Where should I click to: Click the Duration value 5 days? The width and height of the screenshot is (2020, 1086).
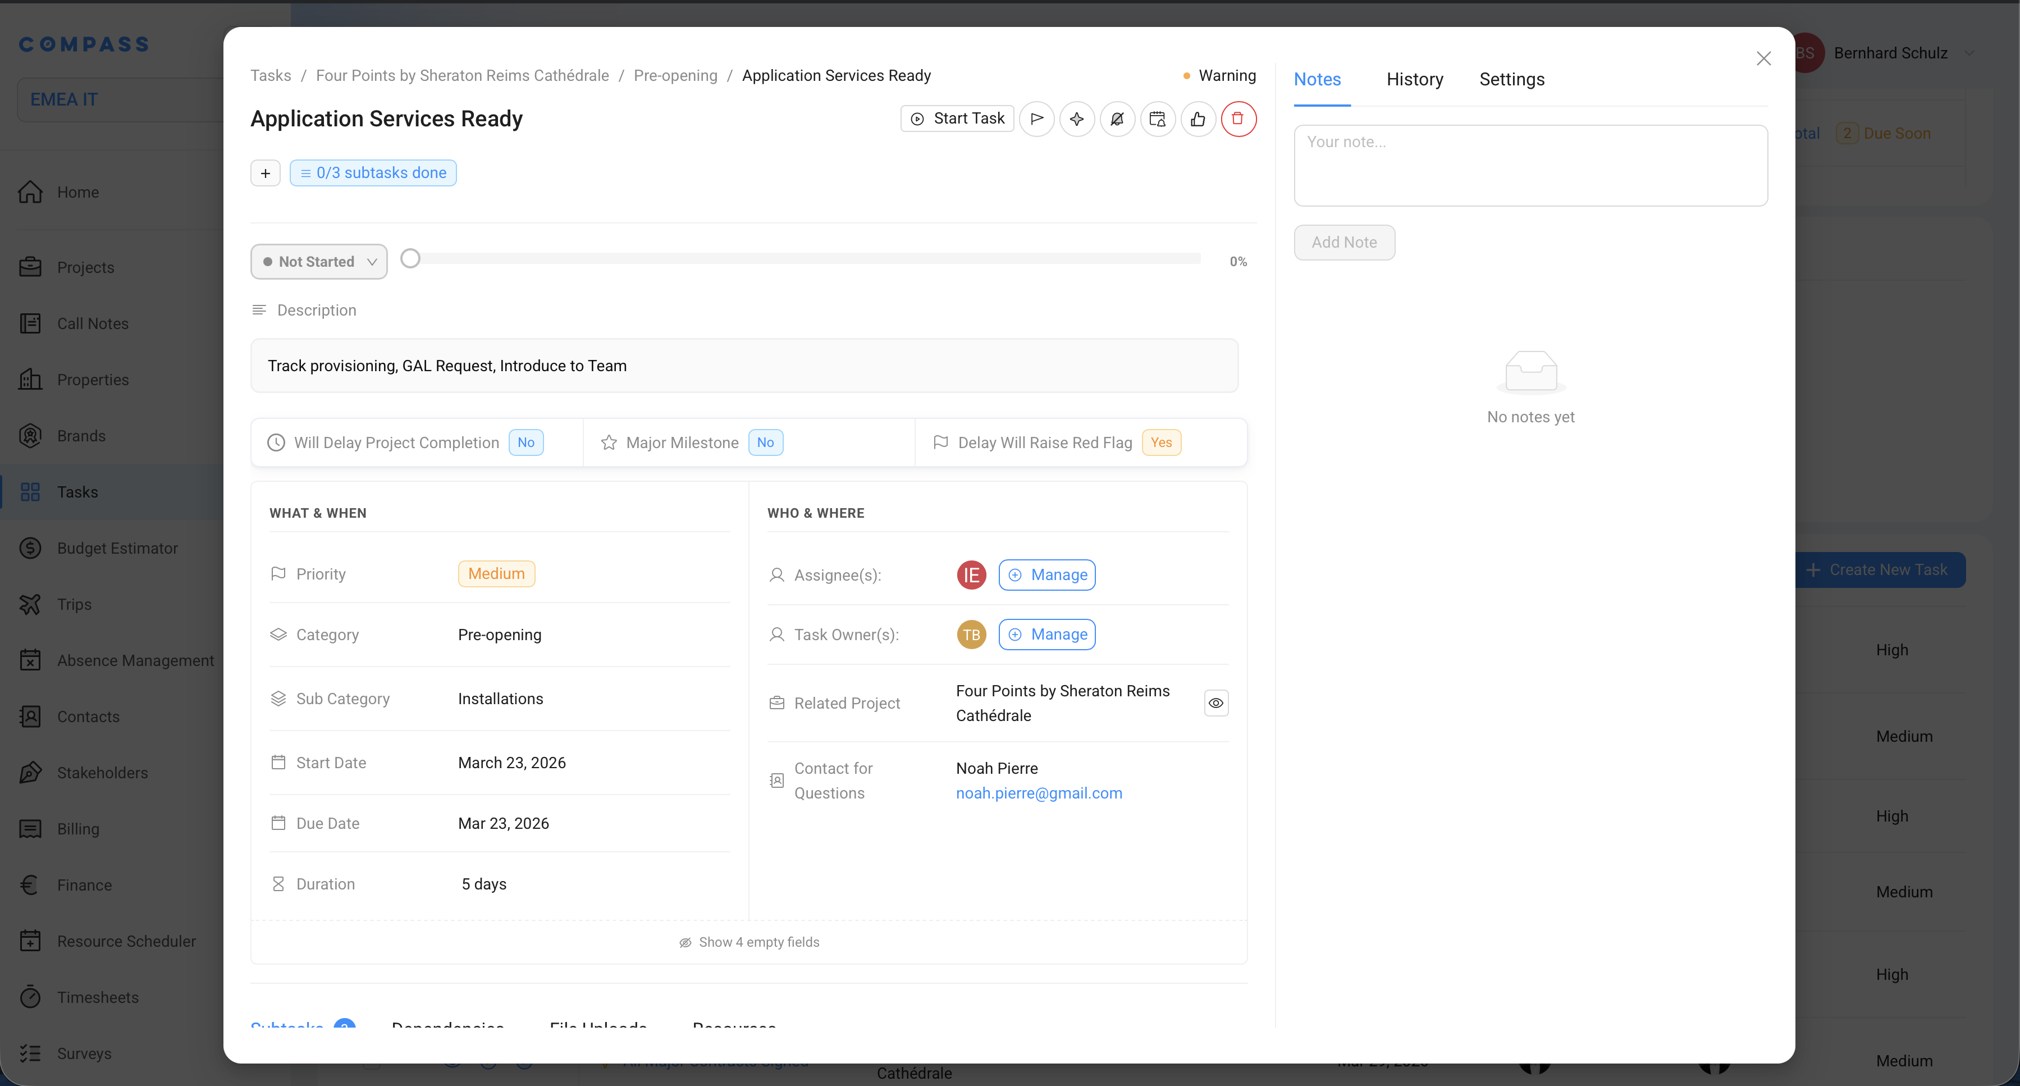coord(484,884)
